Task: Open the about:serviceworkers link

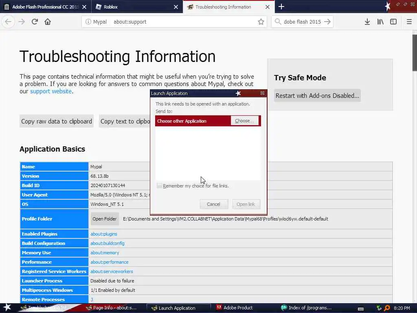Action: (x=112, y=271)
